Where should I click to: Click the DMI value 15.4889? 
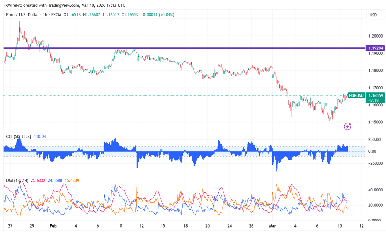tap(72, 181)
